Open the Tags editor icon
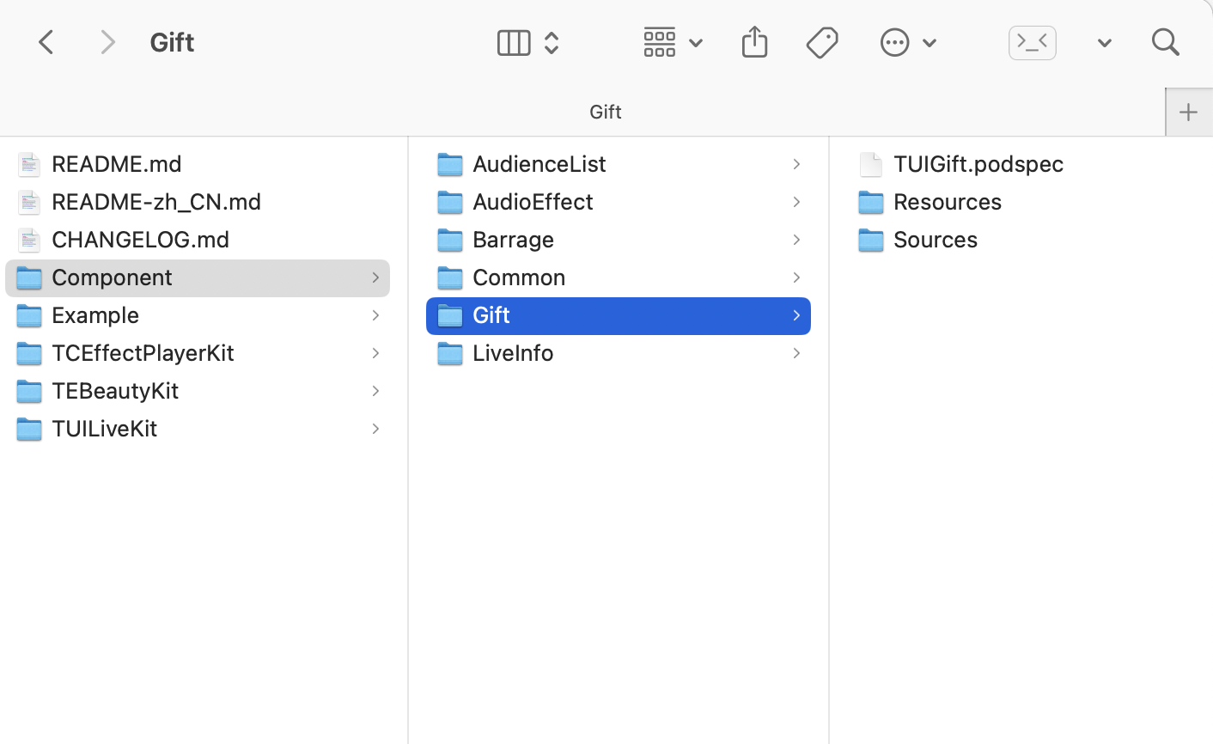 [x=822, y=42]
